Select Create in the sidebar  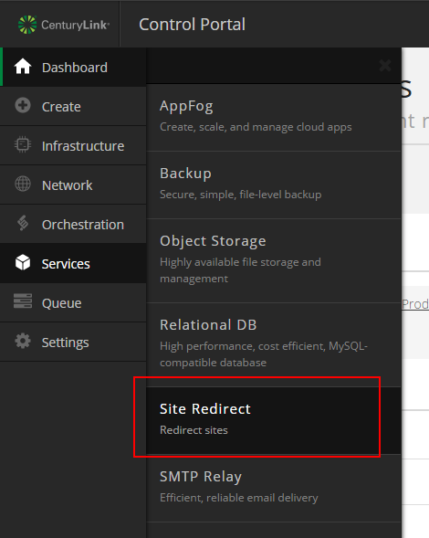pos(73,106)
